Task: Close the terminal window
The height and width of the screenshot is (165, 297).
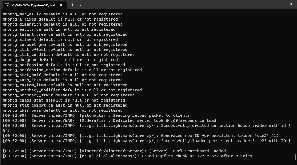Action: pos(291,4)
